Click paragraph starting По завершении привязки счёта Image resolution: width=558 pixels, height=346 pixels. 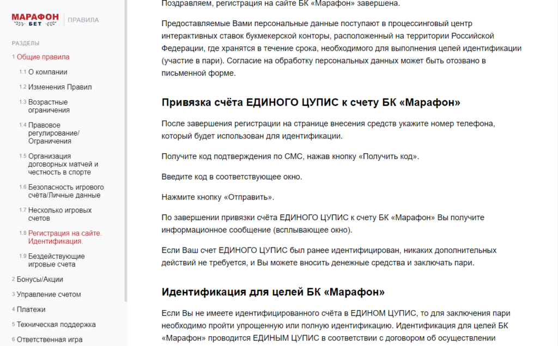(323, 223)
